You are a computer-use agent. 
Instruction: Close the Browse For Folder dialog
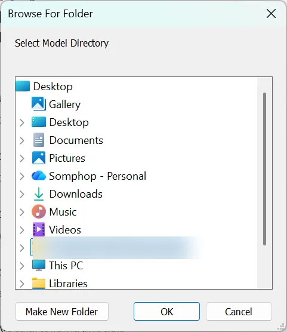coord(271,14)
